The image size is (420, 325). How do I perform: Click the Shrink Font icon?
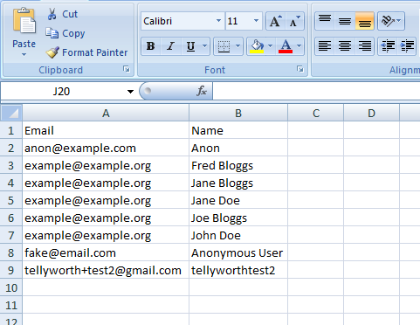coord(295,21)
